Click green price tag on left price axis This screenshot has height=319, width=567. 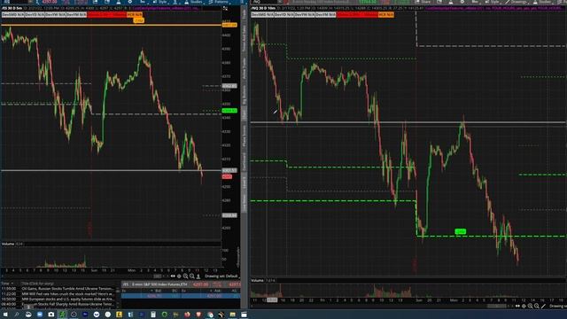pos(229,111)
